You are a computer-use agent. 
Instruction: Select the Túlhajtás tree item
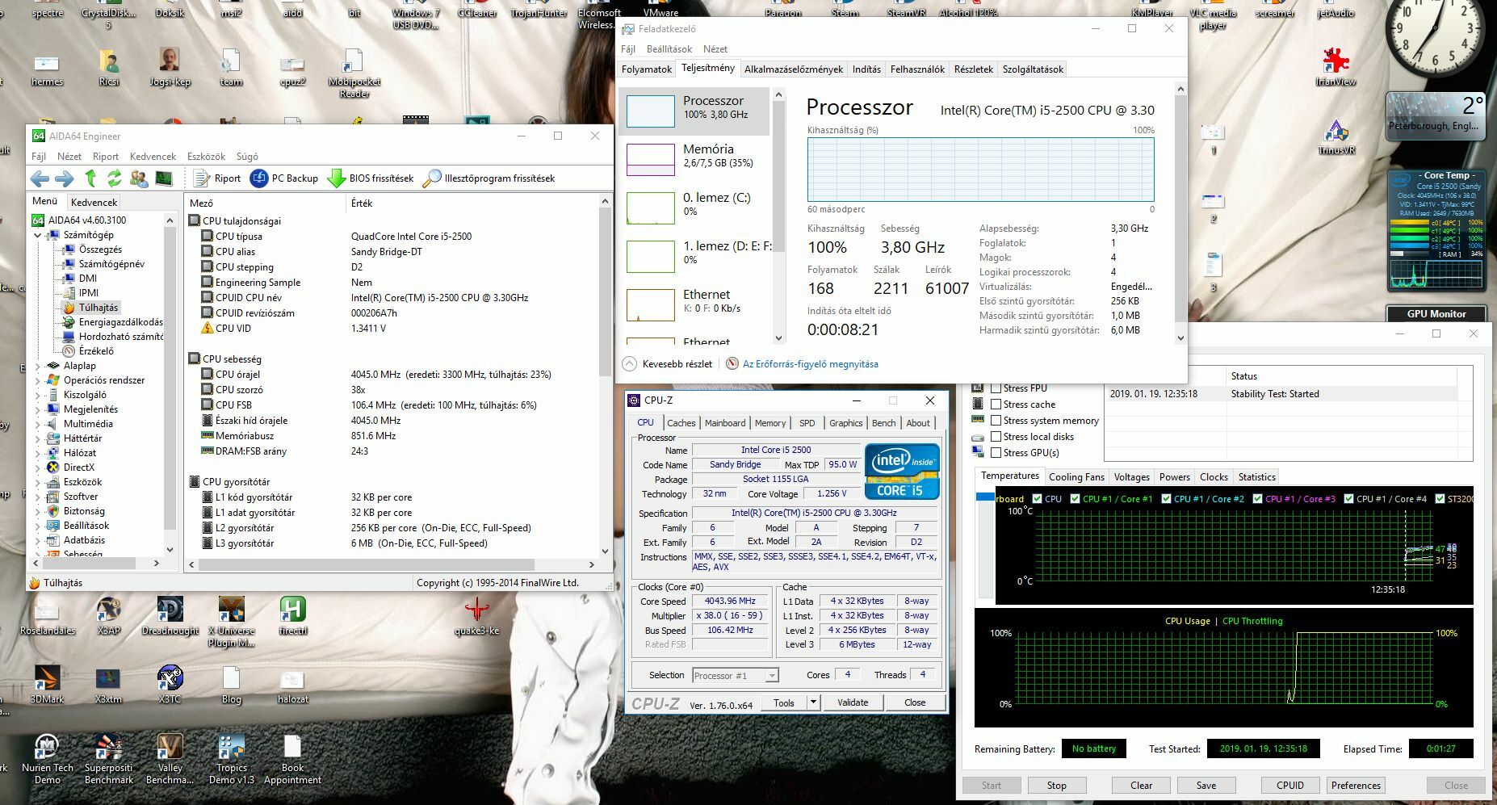[98, 308]
